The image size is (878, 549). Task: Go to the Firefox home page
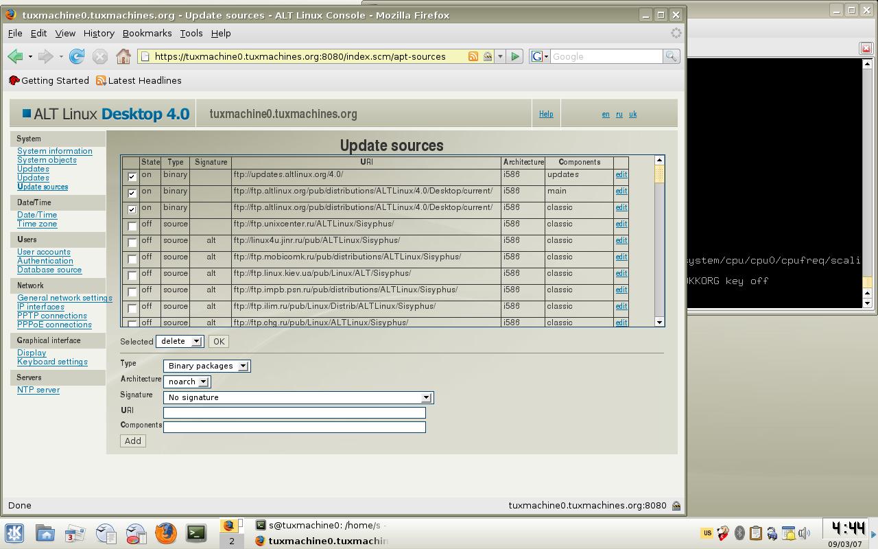click(x=123, y=57)
